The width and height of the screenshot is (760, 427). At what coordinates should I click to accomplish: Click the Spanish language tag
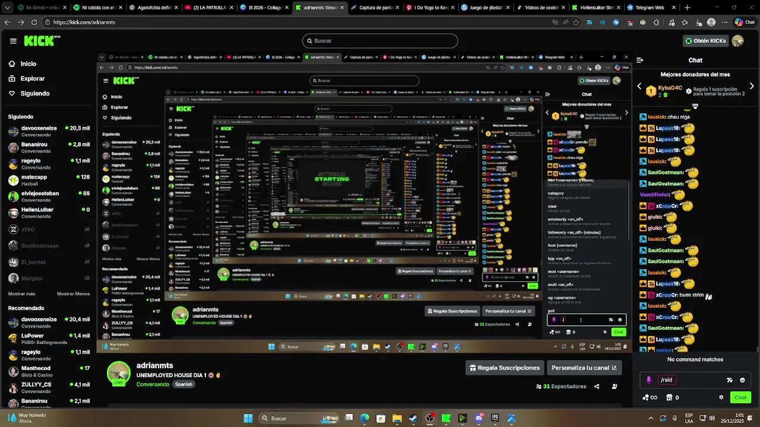(x=183, y=384)
